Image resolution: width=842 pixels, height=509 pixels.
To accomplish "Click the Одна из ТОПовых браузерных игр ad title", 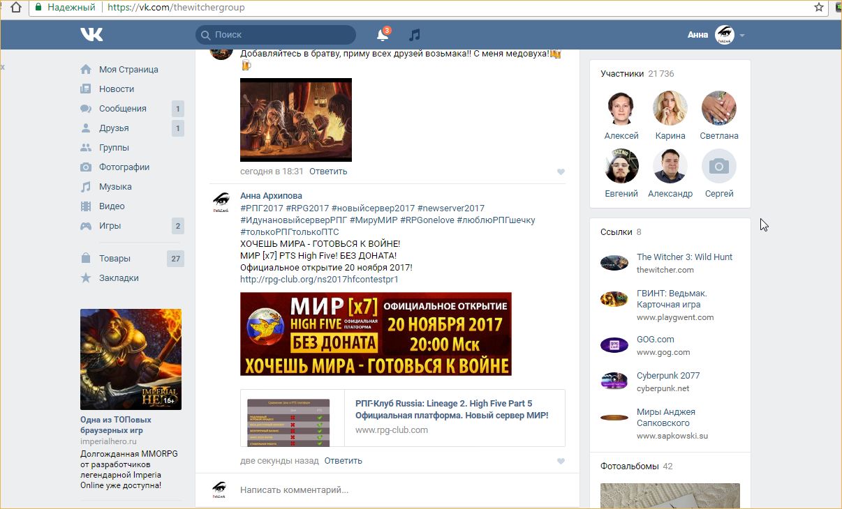I will 116,425.
